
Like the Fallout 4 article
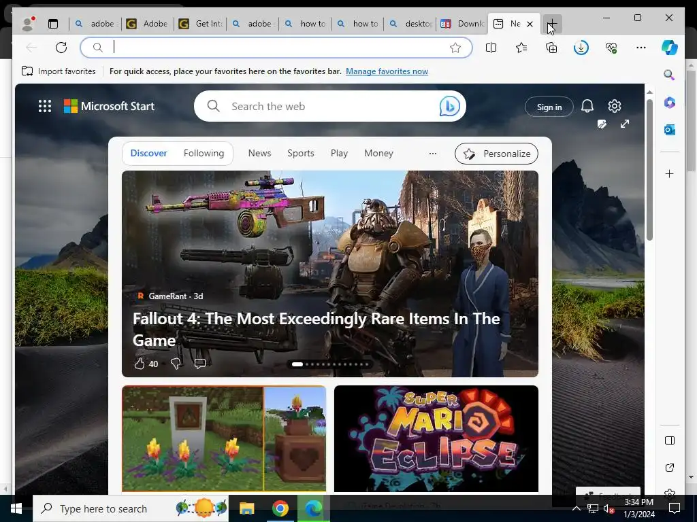tap(140, 364)
